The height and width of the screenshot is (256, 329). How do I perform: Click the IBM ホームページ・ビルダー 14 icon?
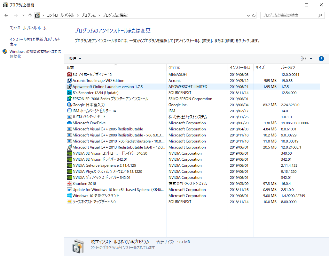tap(69, 111)
